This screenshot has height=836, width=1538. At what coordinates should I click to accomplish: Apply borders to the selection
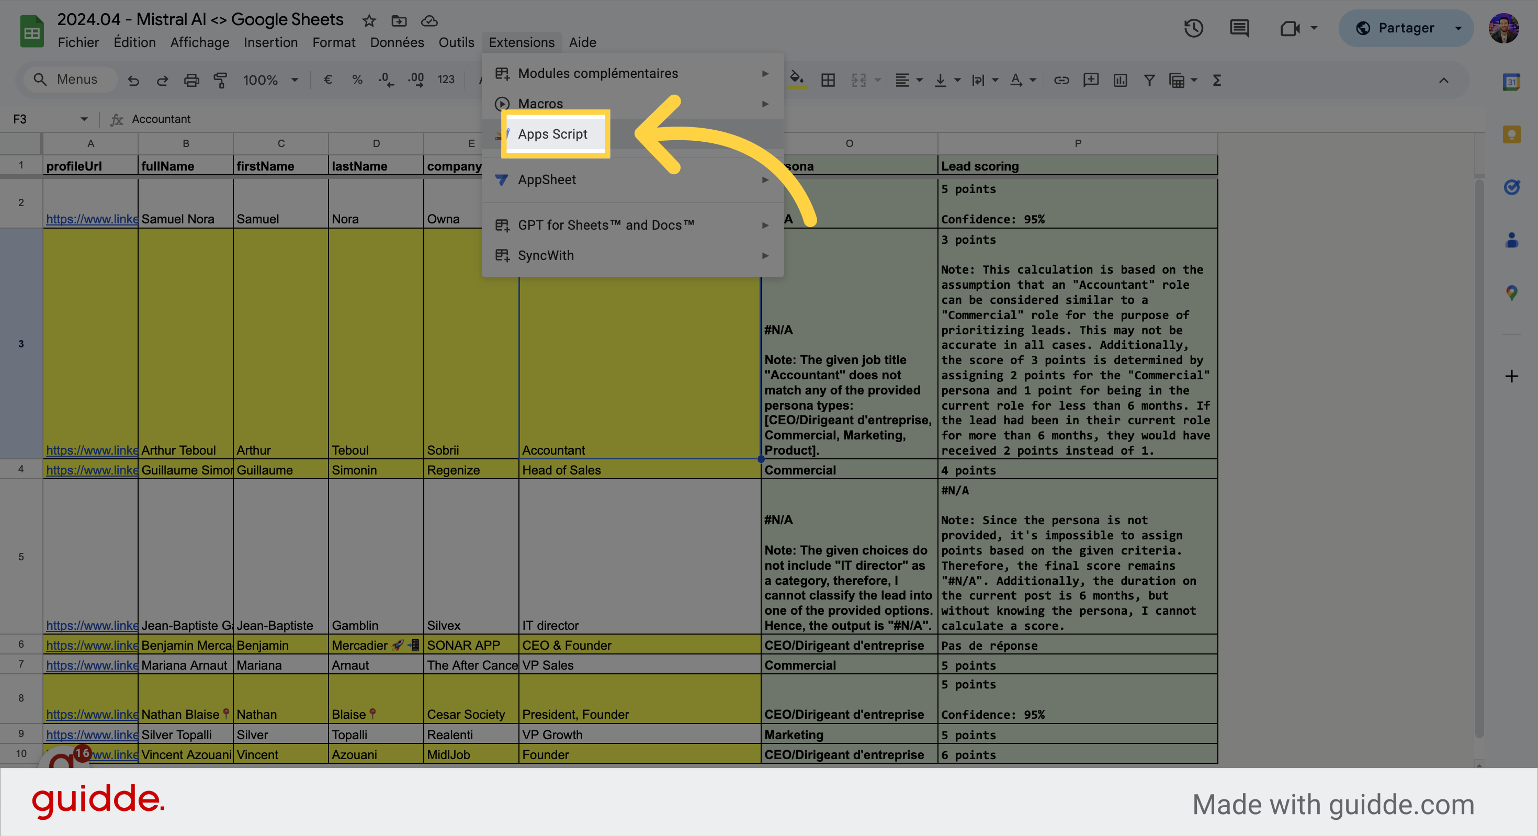[x=828, y=80]
